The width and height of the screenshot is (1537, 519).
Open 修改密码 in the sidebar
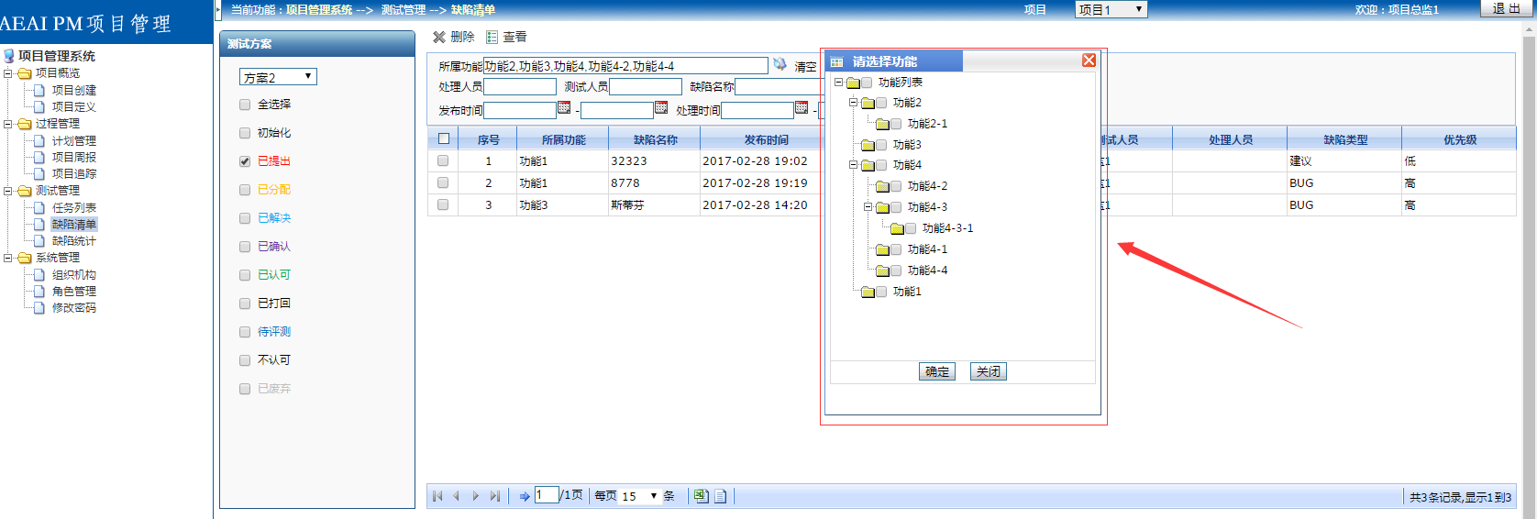[x=74, y=307]
